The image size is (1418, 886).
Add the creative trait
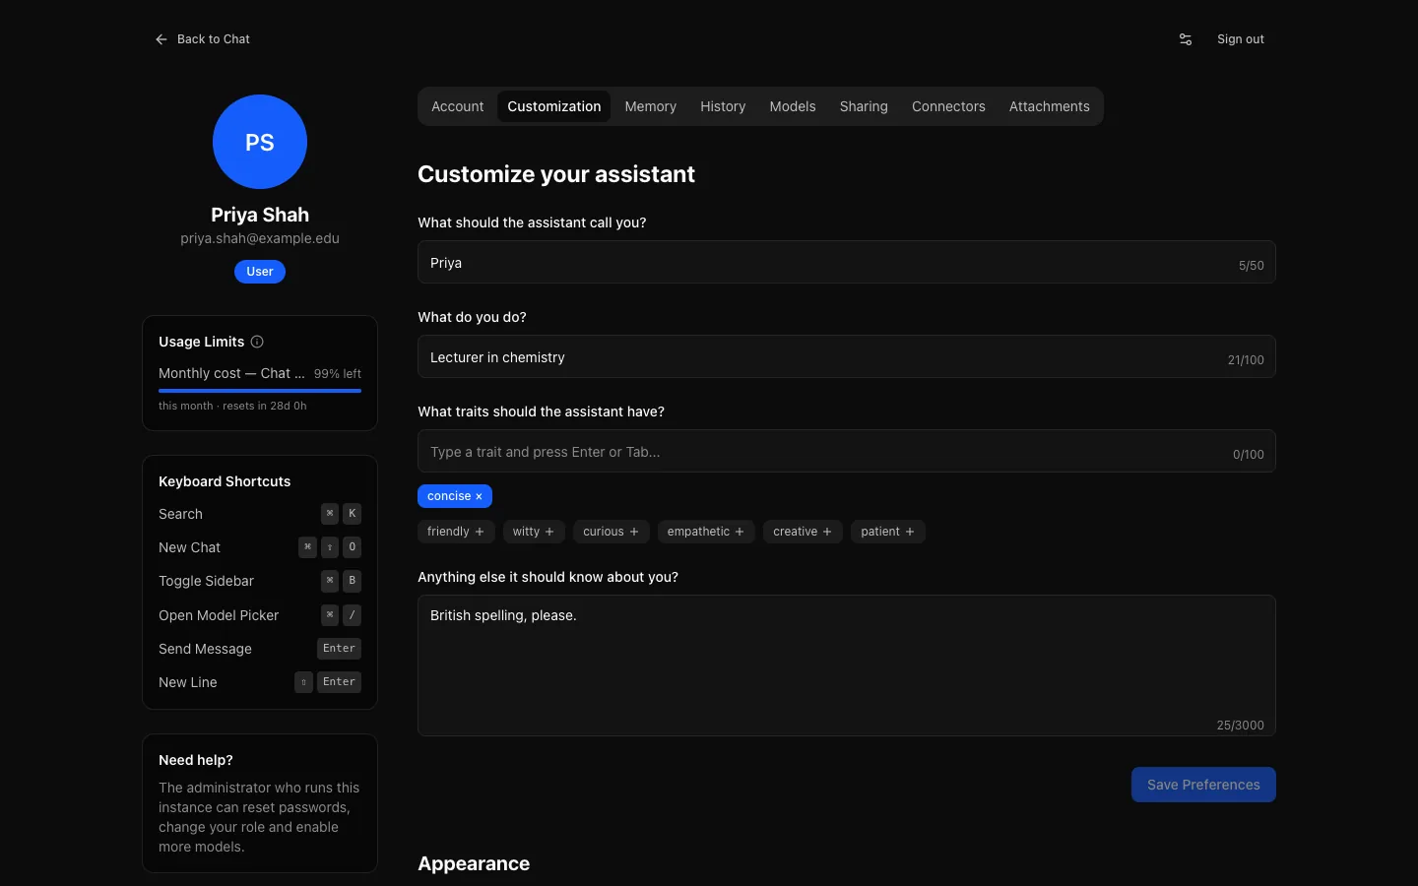pos(803,532)
